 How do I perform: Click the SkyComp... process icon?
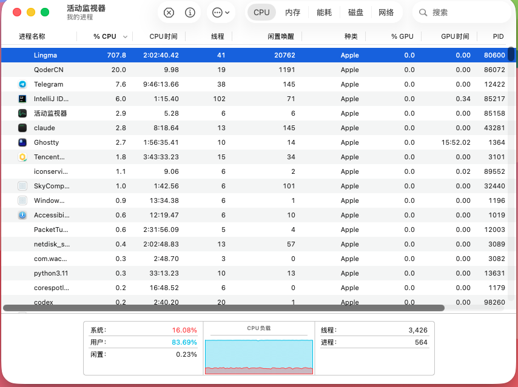22,186
